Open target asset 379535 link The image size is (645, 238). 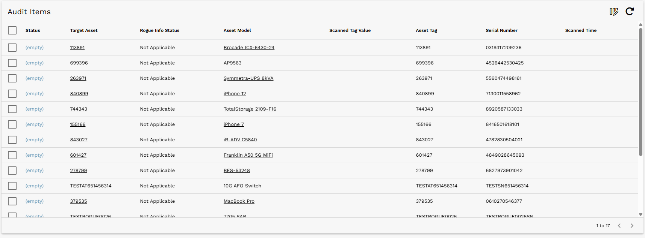79,201
